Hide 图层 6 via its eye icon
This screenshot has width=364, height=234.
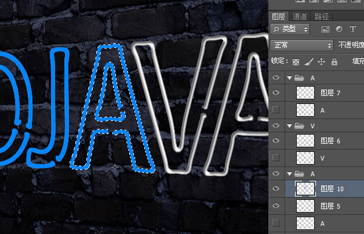click(276, 140)
